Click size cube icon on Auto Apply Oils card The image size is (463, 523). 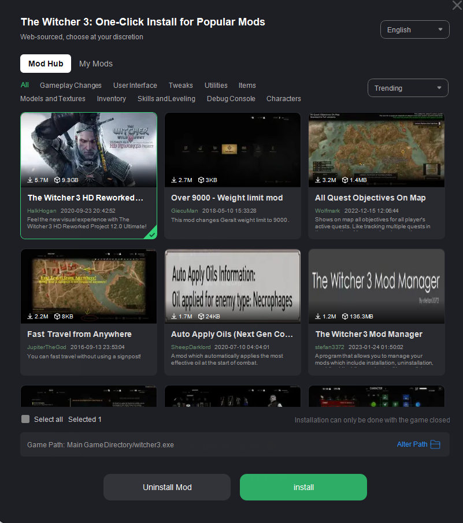tap(201, 316)
